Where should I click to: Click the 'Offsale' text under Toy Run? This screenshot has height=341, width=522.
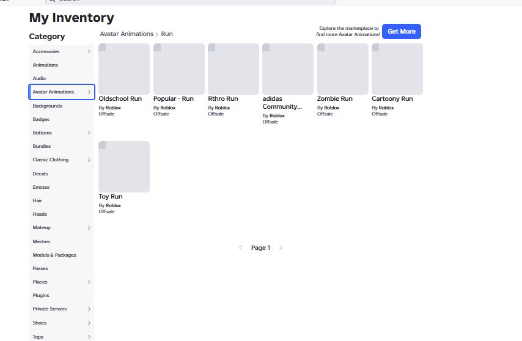pos(106,211)
